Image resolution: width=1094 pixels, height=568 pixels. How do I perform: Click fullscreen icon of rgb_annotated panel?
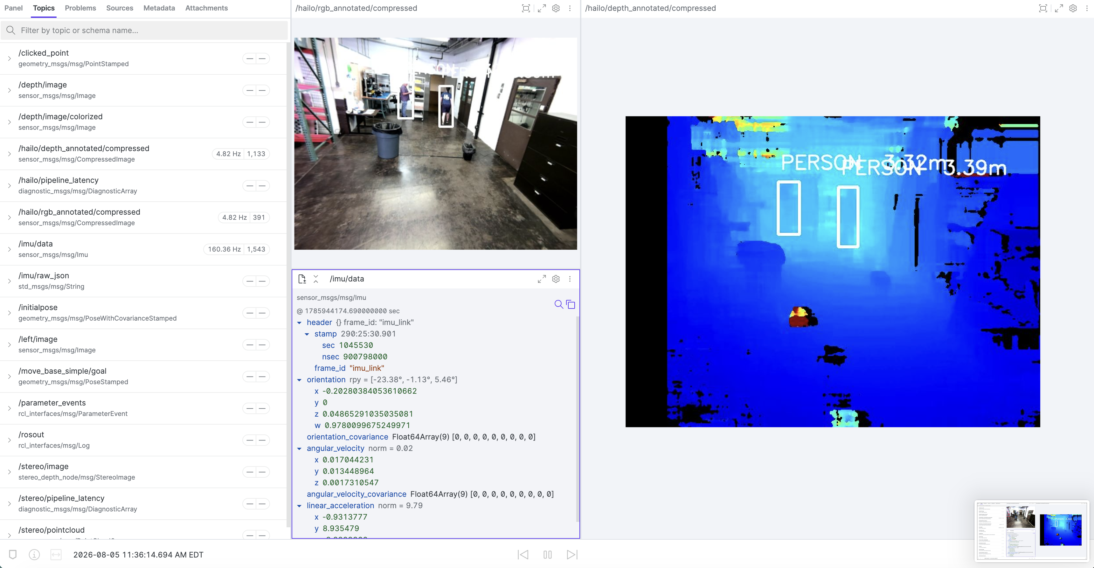tap(542, 8)
